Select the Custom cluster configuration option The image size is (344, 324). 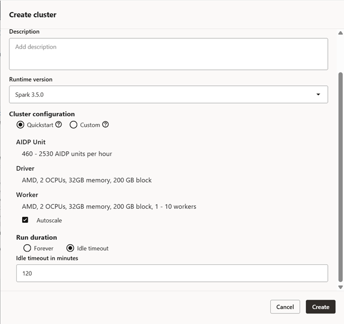73,125
